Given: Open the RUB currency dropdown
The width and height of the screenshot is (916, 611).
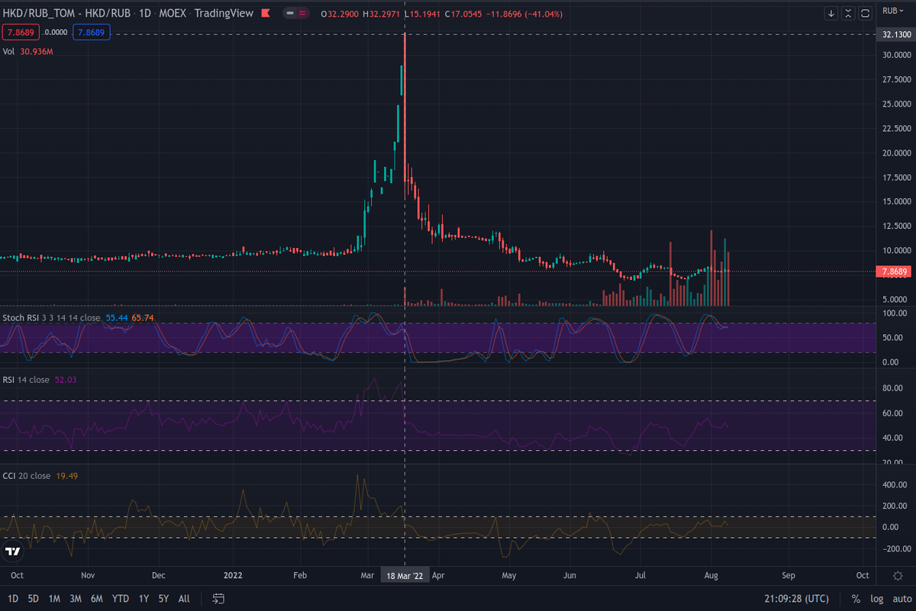Looking at the screenshot, I should [x=893, y=11].
